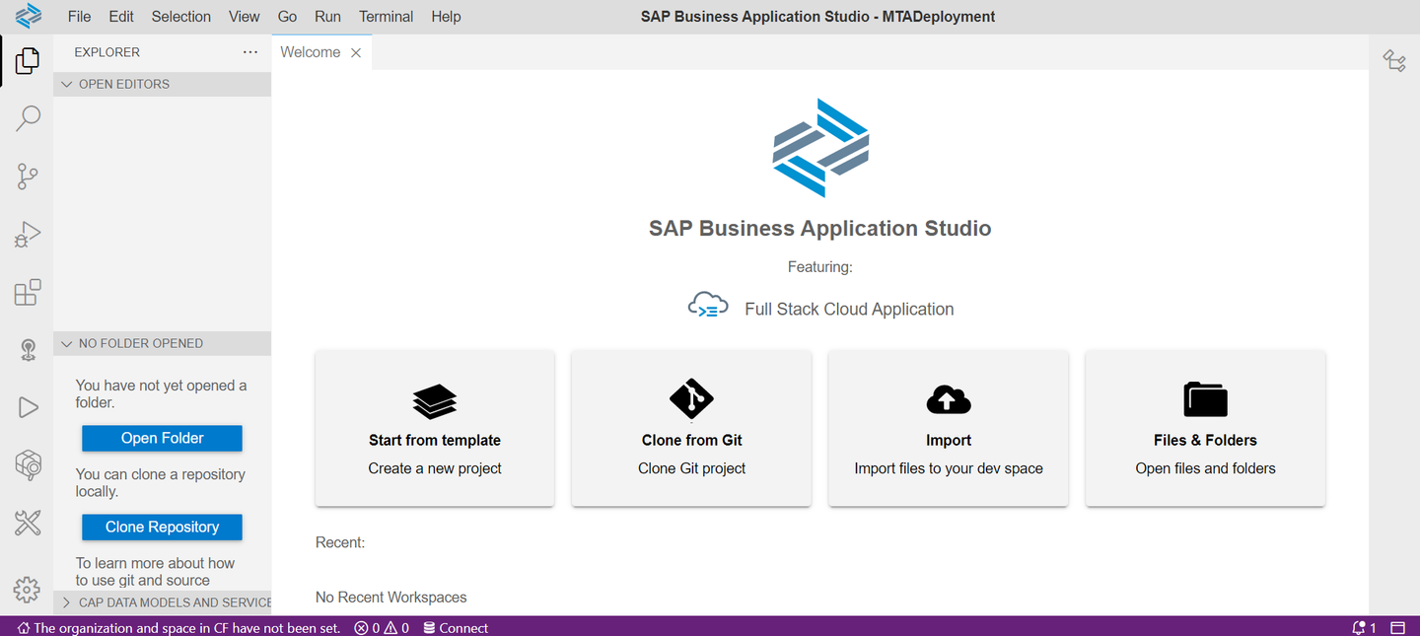
Task: Click the Connect database status item
Action: [456, 627]
